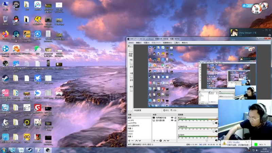Image resolution: width=272 pixels, height=153 pixels.
Task: Select the csol大厅F6 scene
Action: tap(139, 123)
